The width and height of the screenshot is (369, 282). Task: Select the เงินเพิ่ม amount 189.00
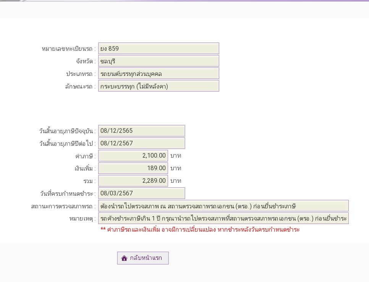pyautogui.click(x=133, y=168)
